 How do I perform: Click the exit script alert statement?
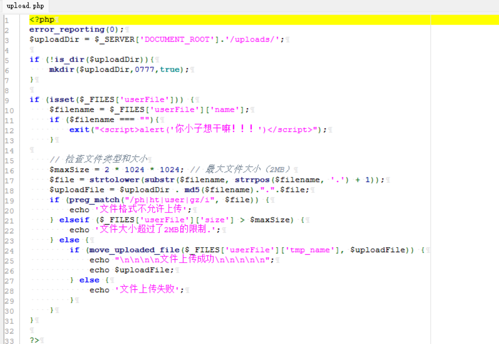tap(198, 129)
